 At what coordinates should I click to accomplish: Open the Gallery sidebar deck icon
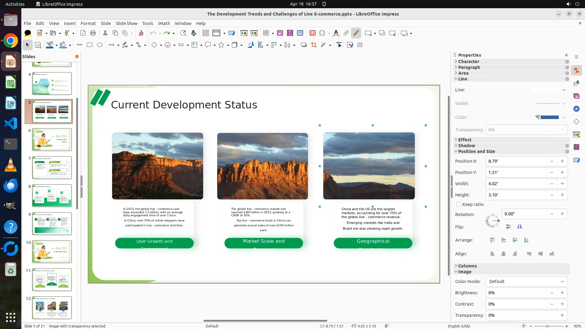pyautogui.click(x=576, y=96)
